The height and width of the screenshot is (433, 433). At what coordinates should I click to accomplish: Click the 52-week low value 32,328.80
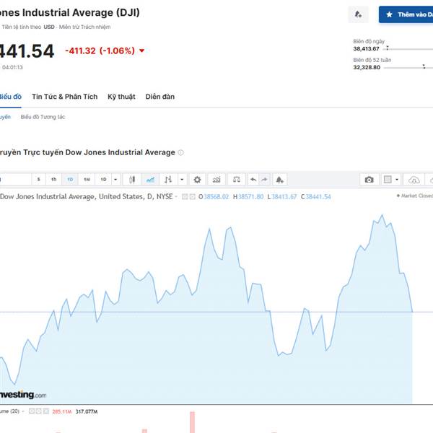367,67
